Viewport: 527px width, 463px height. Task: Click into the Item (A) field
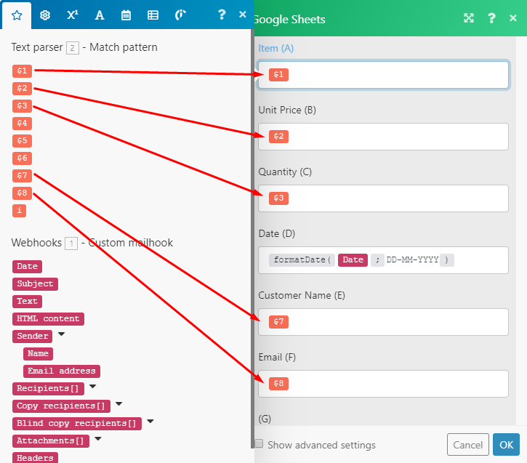click(383, 75)
